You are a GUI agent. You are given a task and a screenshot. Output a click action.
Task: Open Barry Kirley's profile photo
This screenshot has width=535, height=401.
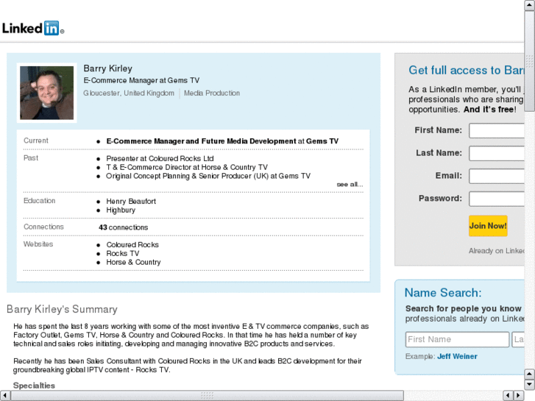47,93
